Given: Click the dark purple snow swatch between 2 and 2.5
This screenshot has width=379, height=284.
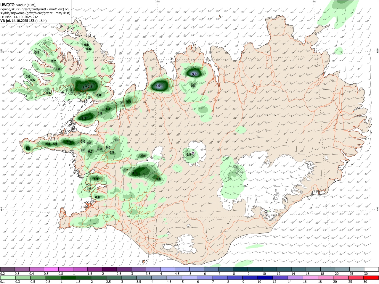Looking at the screenshot, I should pyautogui.click(x=109, y=269).
